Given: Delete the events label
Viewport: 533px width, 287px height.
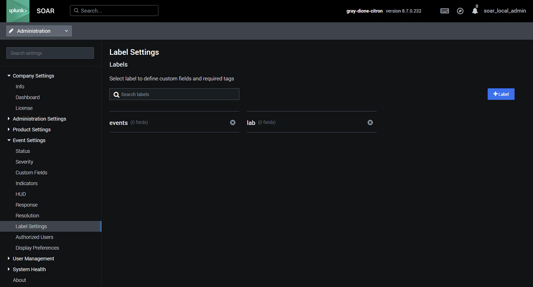Looking at the screenshot, I should click(233, 122).
